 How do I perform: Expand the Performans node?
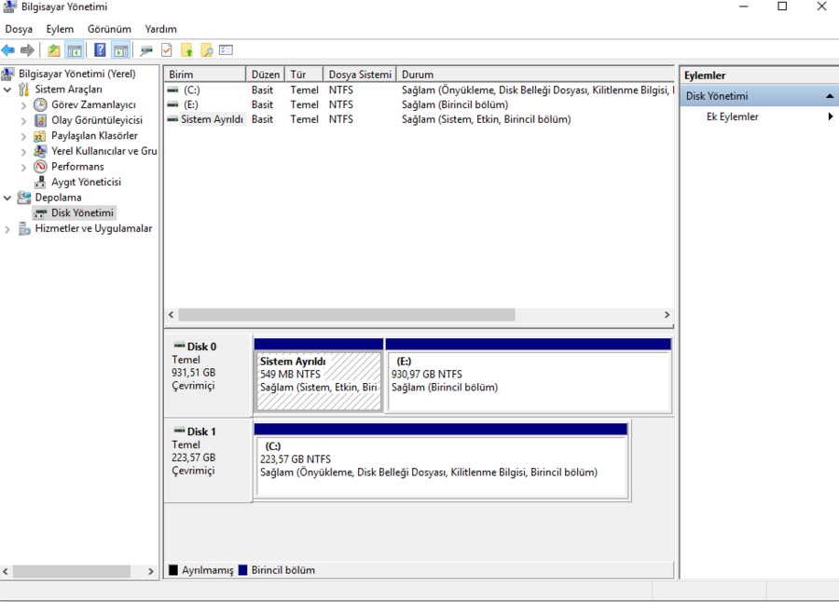pos(23,167)
